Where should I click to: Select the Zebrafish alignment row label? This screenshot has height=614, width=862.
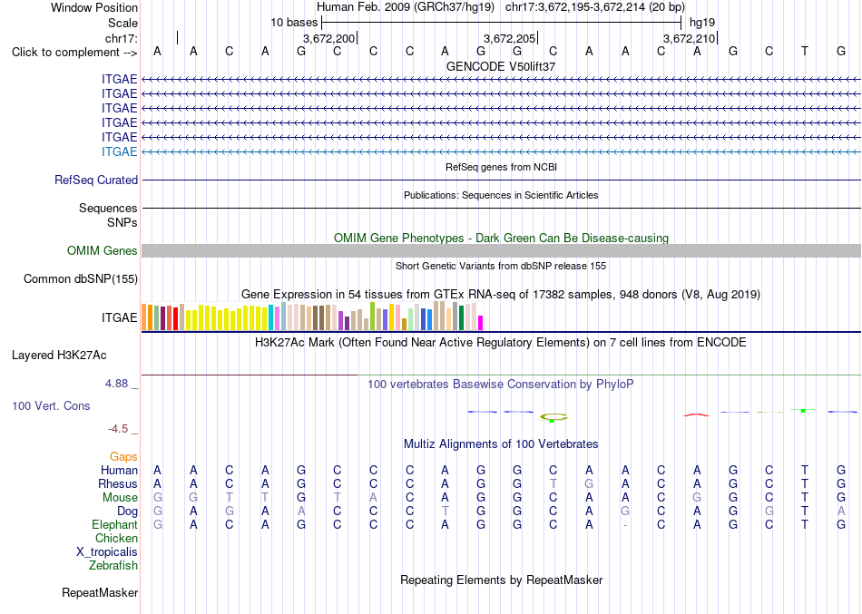(x=113, y=566)
